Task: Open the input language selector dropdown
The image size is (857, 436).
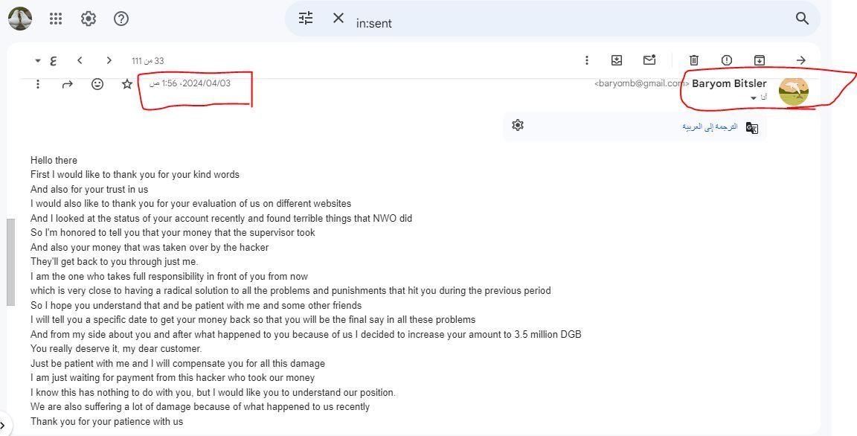Action: pos(45,60)
